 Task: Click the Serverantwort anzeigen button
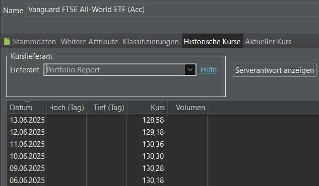pyautogui.click(x=275, y=70)
